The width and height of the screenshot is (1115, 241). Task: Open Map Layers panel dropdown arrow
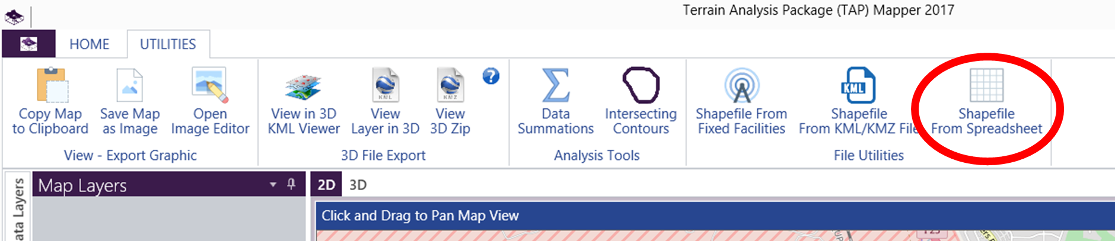(273, 185)
